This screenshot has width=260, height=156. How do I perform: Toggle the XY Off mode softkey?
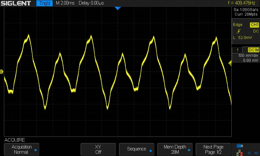[x=98, y=149]
